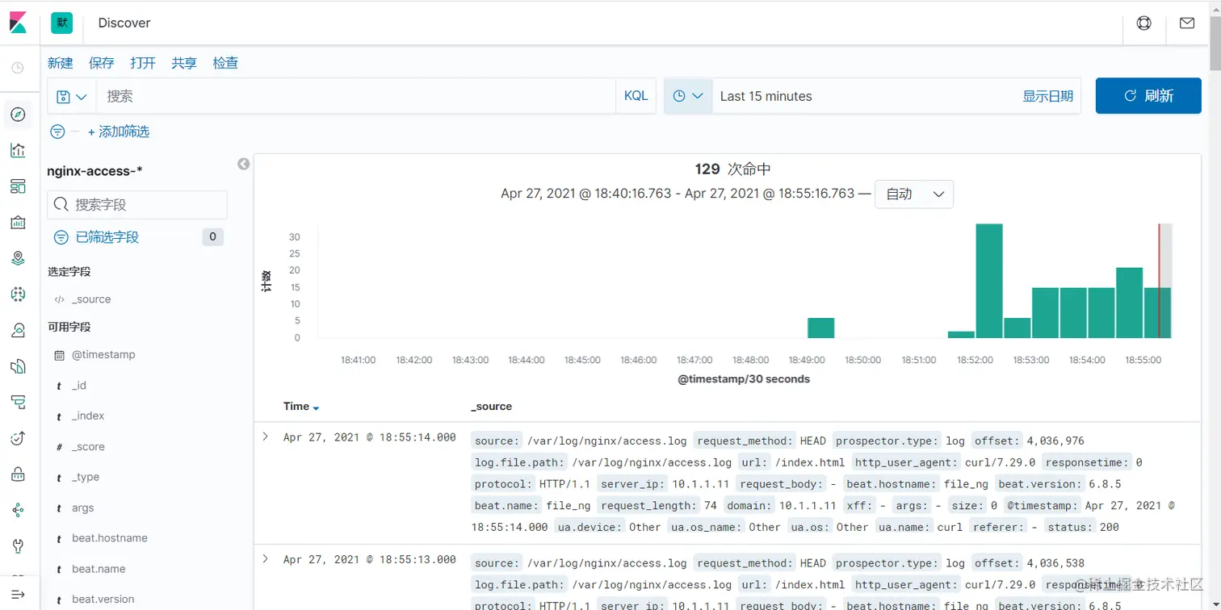This screenshot has width=1221, height=610.
Task: Open the lock icon in sidebar
Action: [18, 474]
